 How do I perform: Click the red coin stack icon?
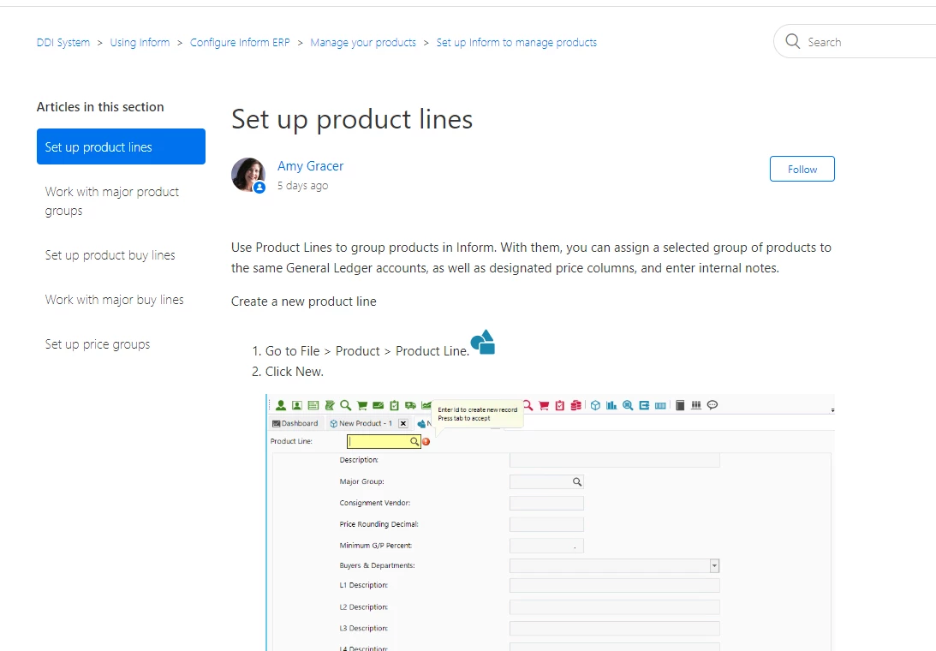pos(576,405)
